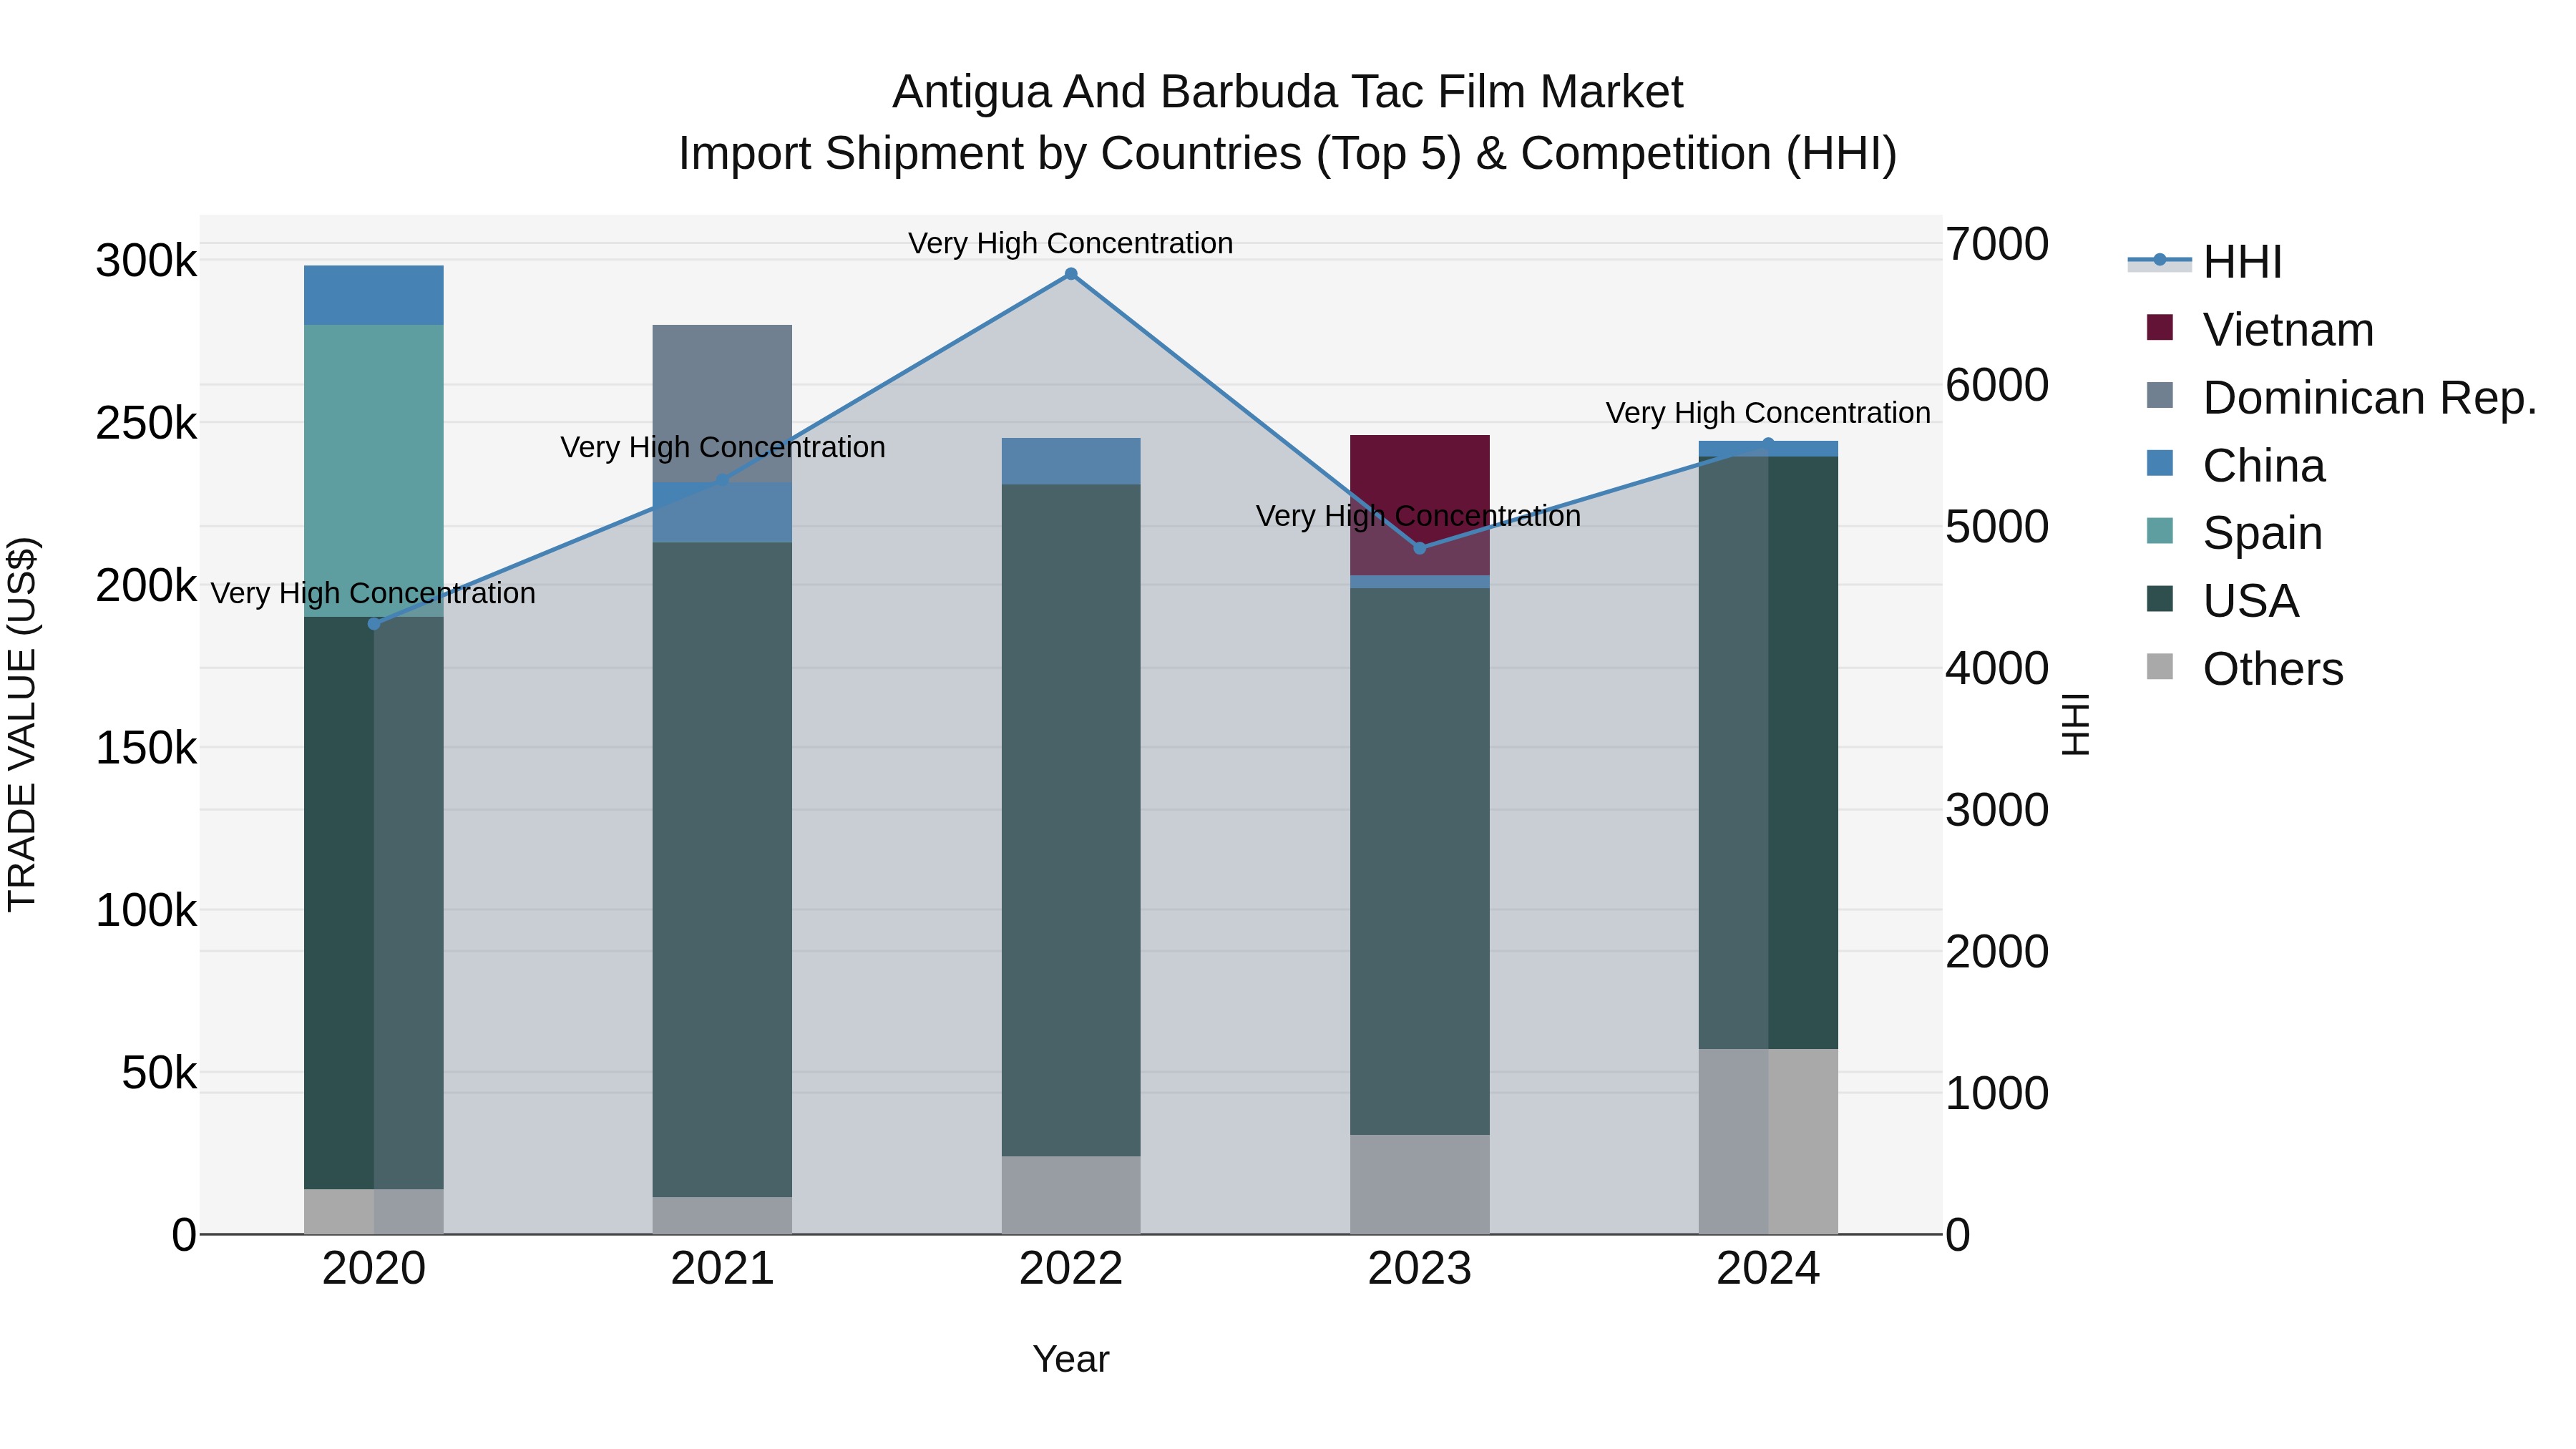Click the Others bar segment in 2024

tap(1768, 1141)
